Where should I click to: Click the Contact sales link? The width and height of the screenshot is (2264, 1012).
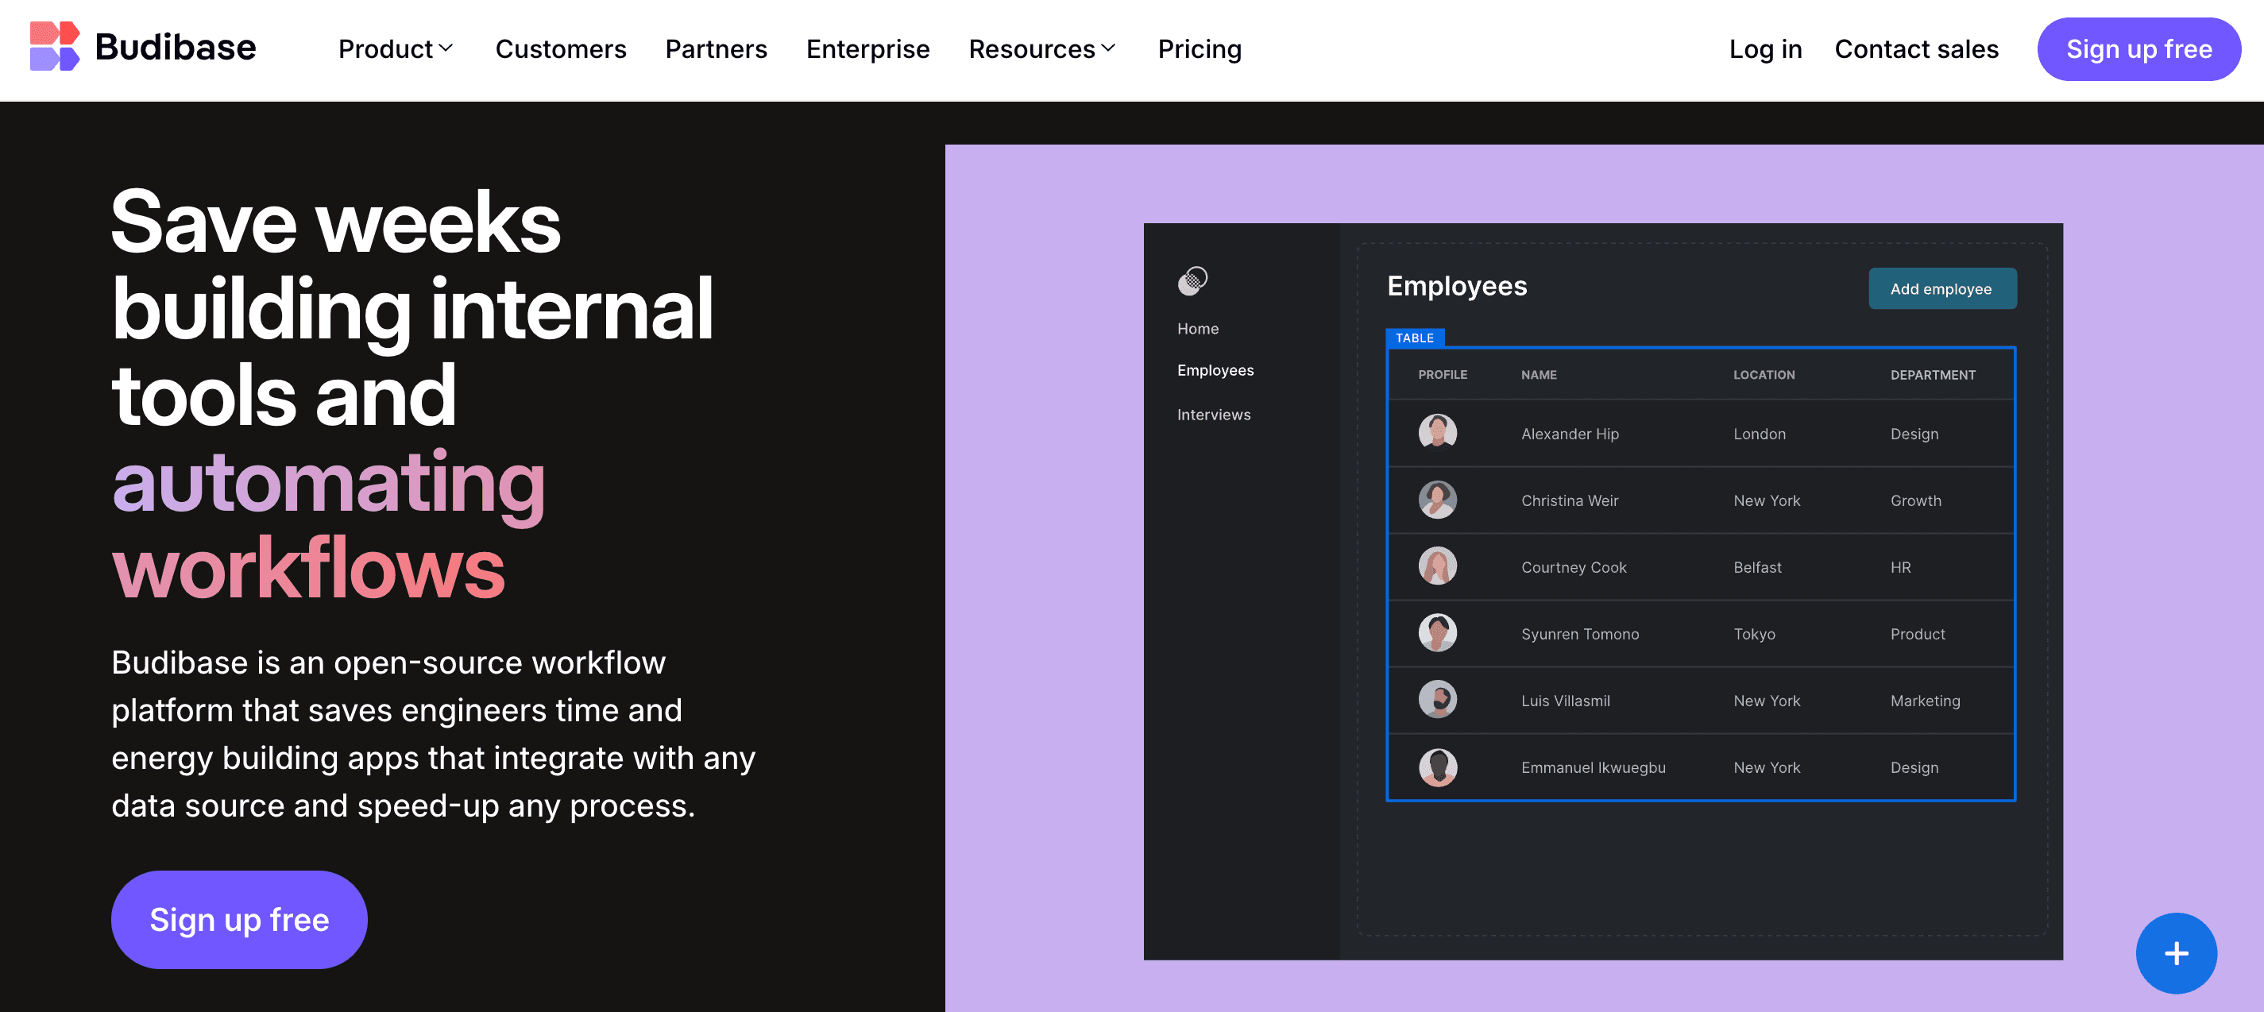click(x=1916, y=49)
